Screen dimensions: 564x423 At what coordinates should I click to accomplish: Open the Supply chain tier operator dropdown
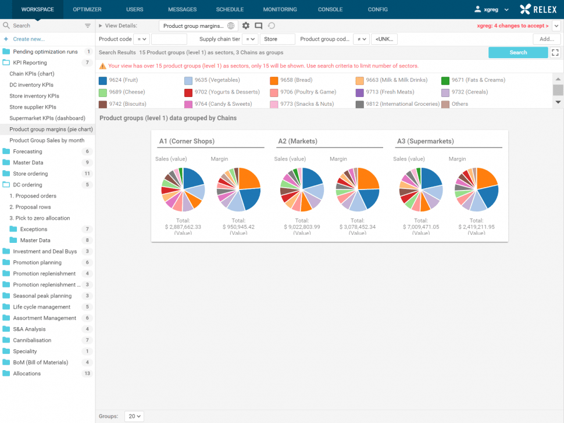point(251,38)
